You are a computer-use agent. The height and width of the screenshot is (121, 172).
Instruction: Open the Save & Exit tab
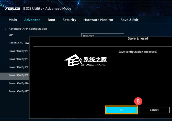[129, 20]
